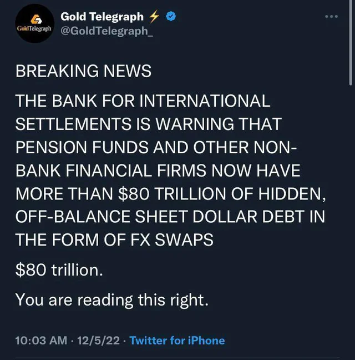Click the 10:03 AM timestamp

40,340
